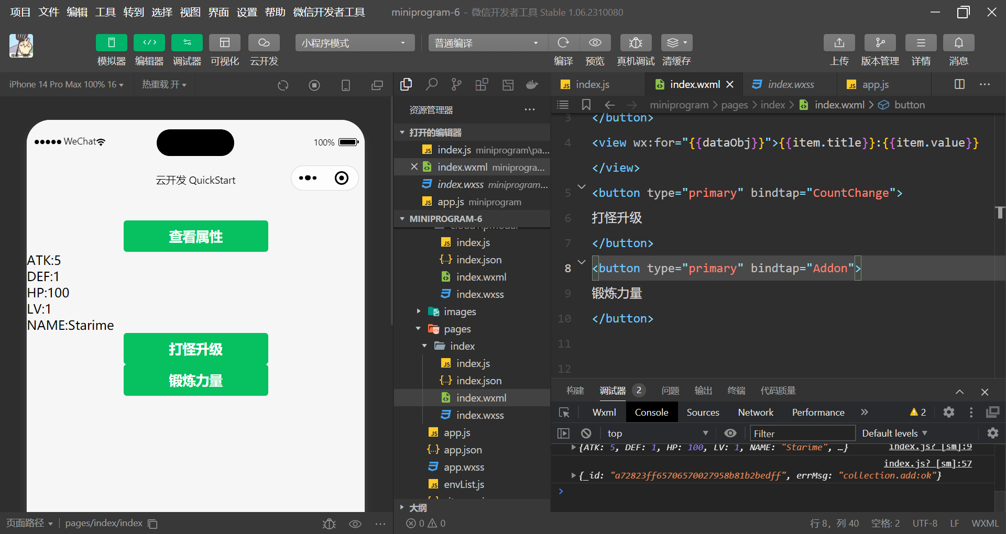
Task: Open the search icon in sidebar
Action: click(431, 85)
